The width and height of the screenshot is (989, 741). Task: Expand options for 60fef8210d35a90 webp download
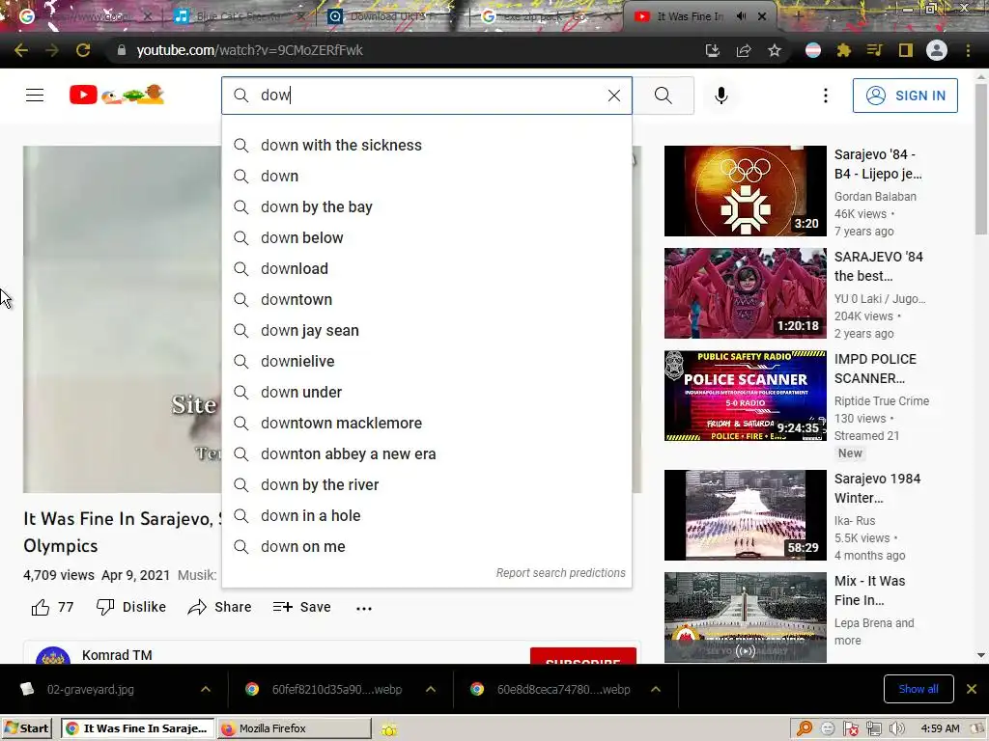click(x=431, y=689)
